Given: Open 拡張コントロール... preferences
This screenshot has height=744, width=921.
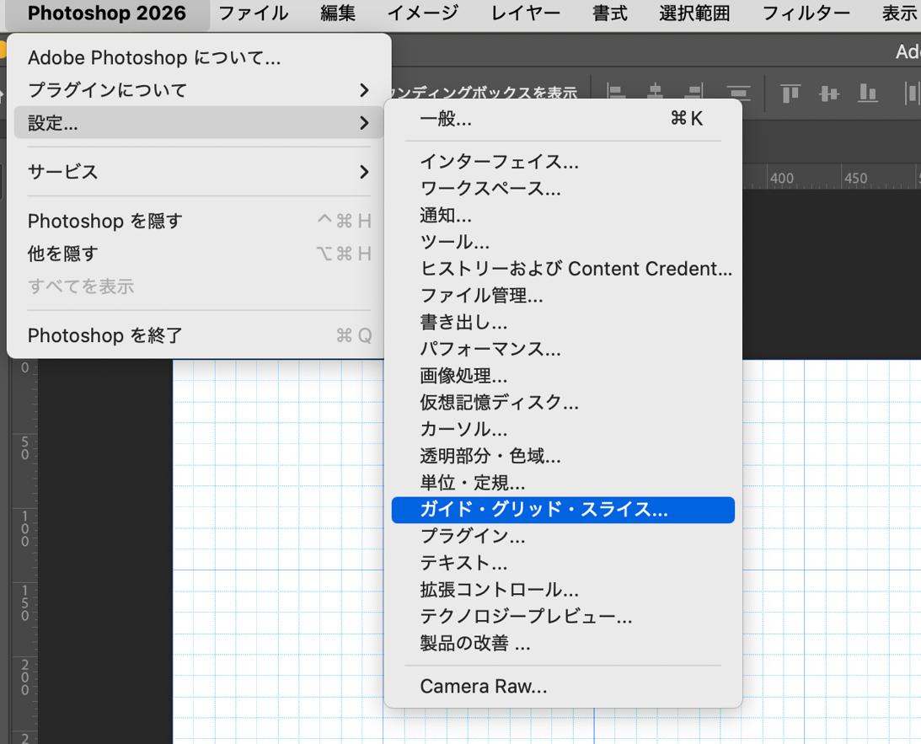Looking at the screenshot, I should tap(563, 590).
